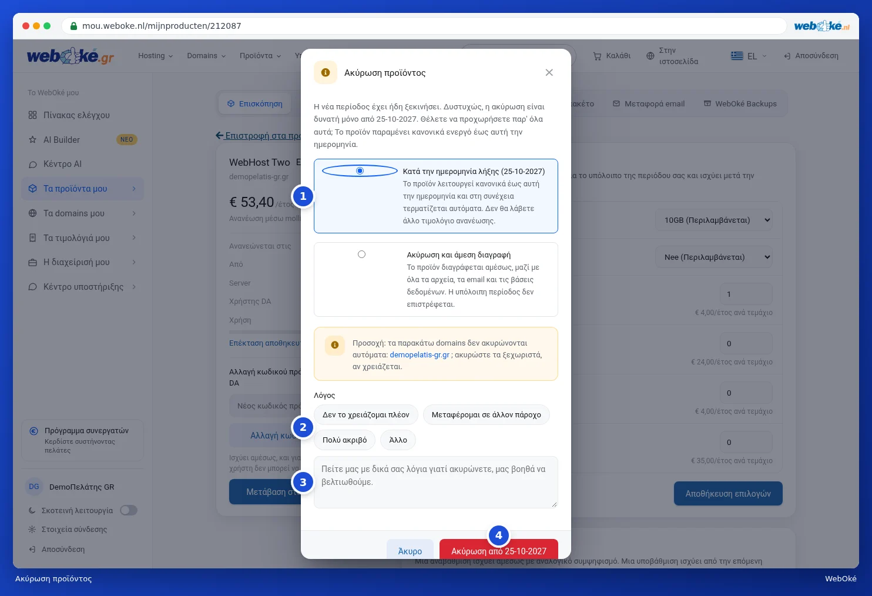Open the Hosting menu in navigation
Image resolution: width=872 pixels, height=596 pixels.
click(x=156, y=56)
